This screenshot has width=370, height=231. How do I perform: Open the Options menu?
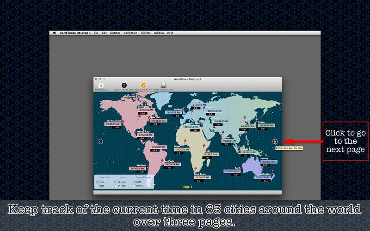(115, 33)
